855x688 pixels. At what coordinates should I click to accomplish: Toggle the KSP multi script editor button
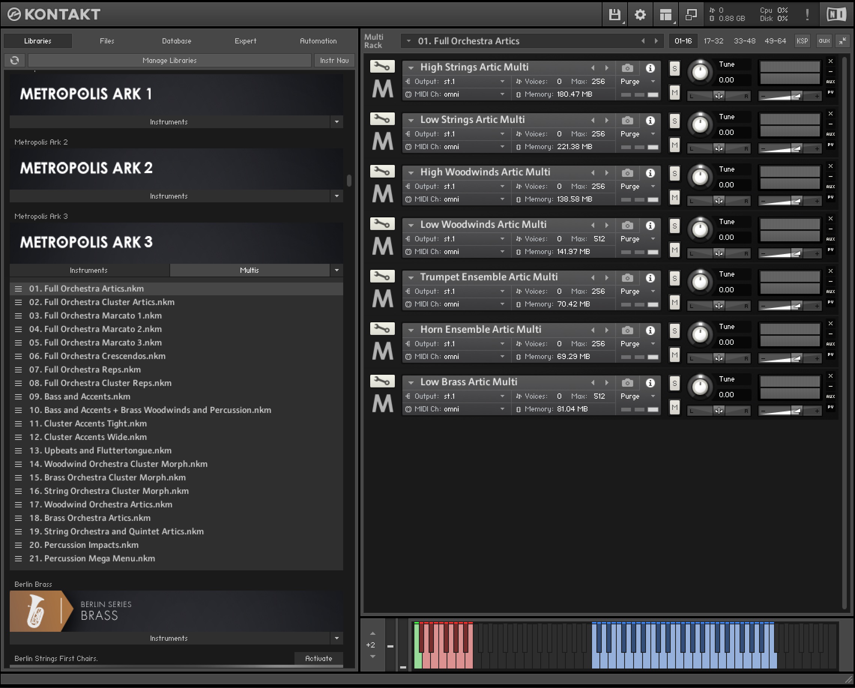tap(802, 40)
